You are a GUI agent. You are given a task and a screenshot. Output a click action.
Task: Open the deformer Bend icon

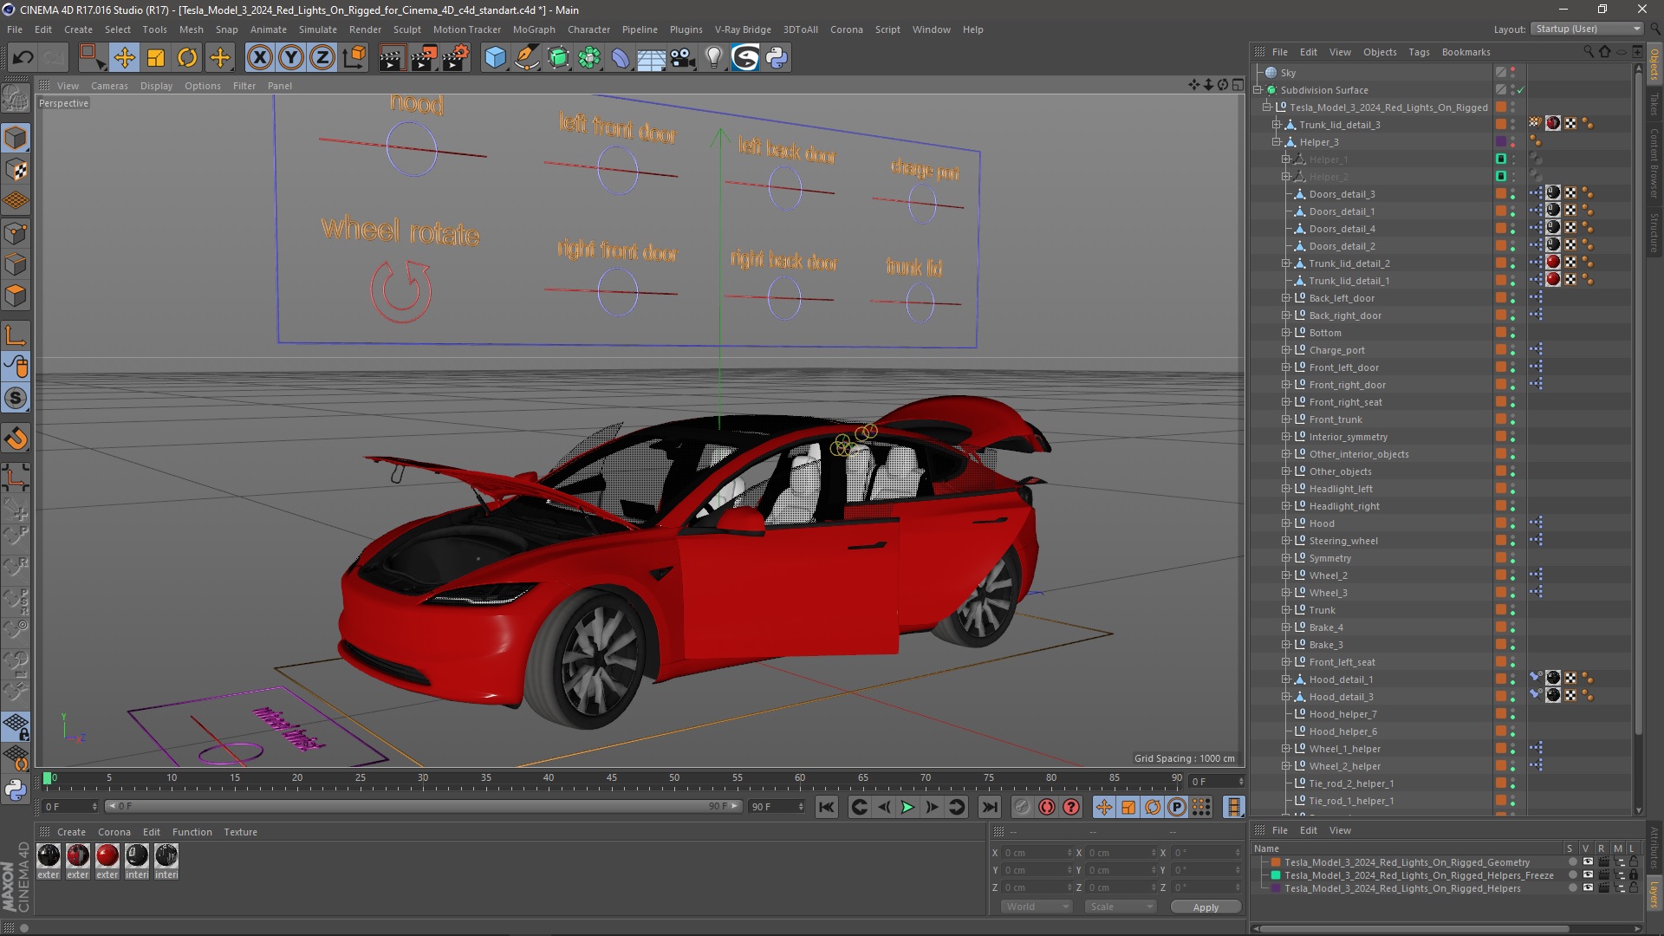pyautogui.click(x=621, y=58)
